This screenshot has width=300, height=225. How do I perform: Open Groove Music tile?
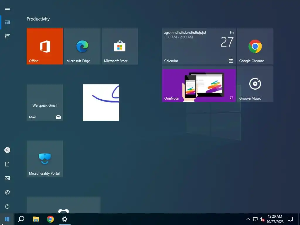pos(255,84)
